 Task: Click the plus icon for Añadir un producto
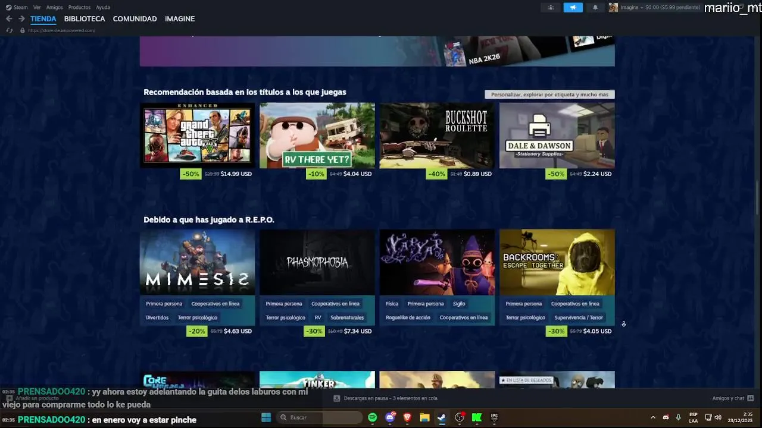pos(10,398)
